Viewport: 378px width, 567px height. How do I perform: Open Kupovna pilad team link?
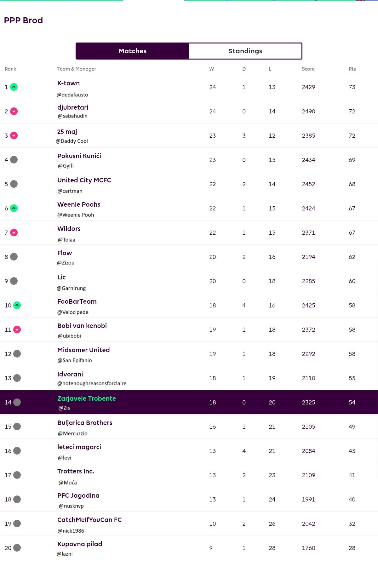(x=80, y=544)
